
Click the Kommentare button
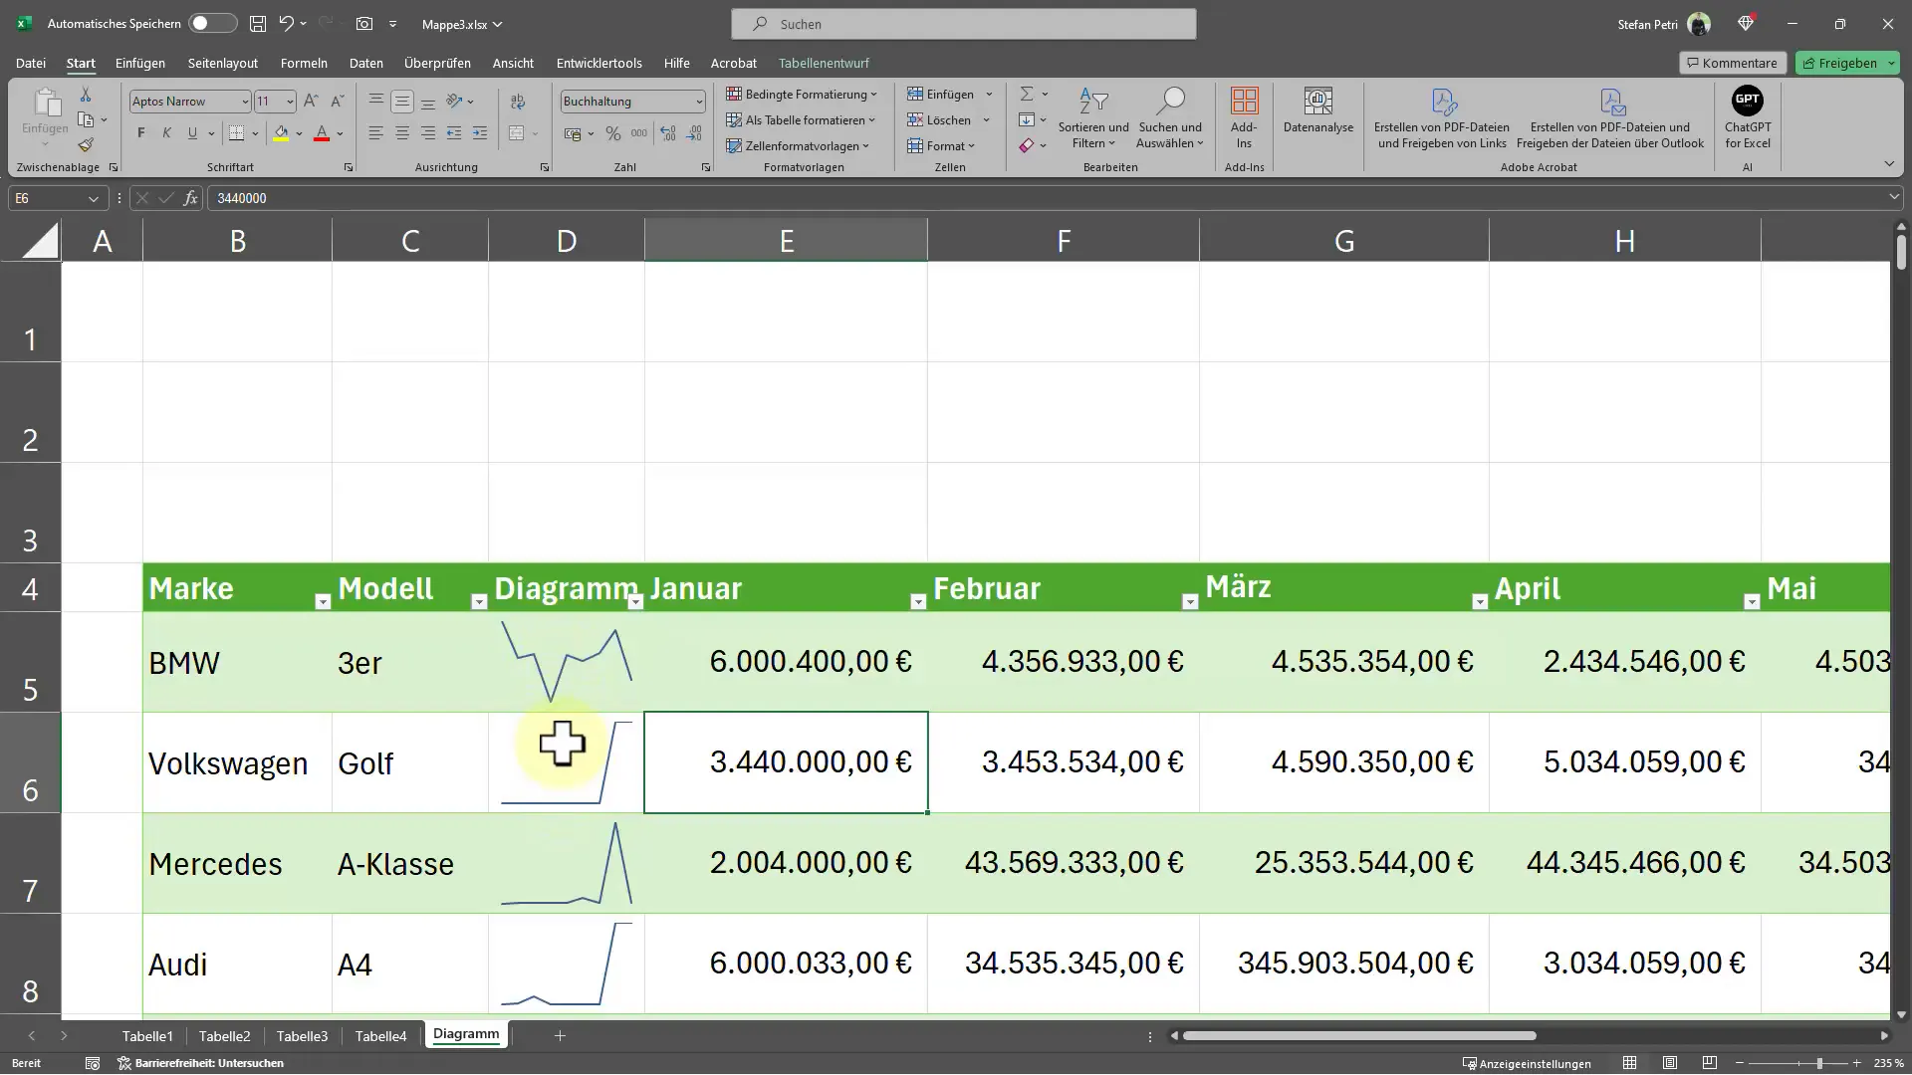(x=1732, y=63)
